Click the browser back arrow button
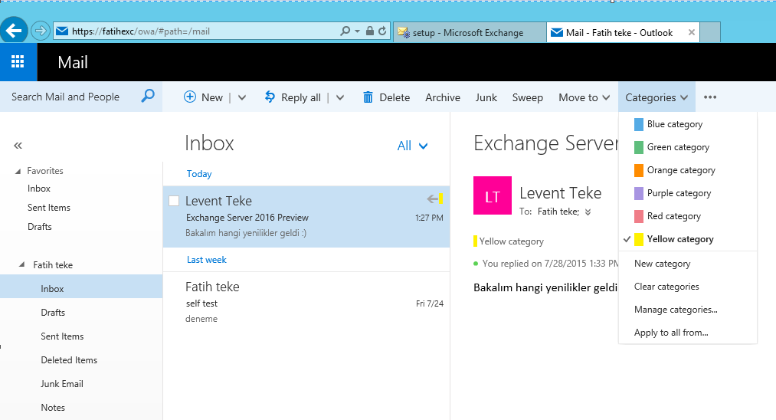 coord(14,31)
